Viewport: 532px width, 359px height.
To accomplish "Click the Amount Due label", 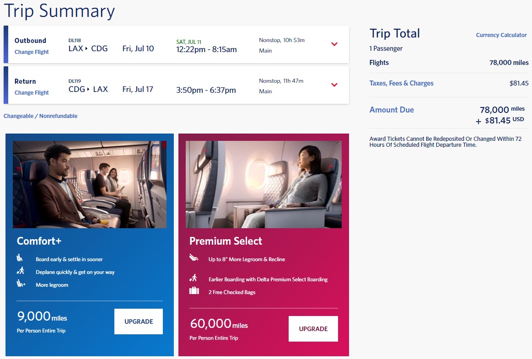I will 392,110.
